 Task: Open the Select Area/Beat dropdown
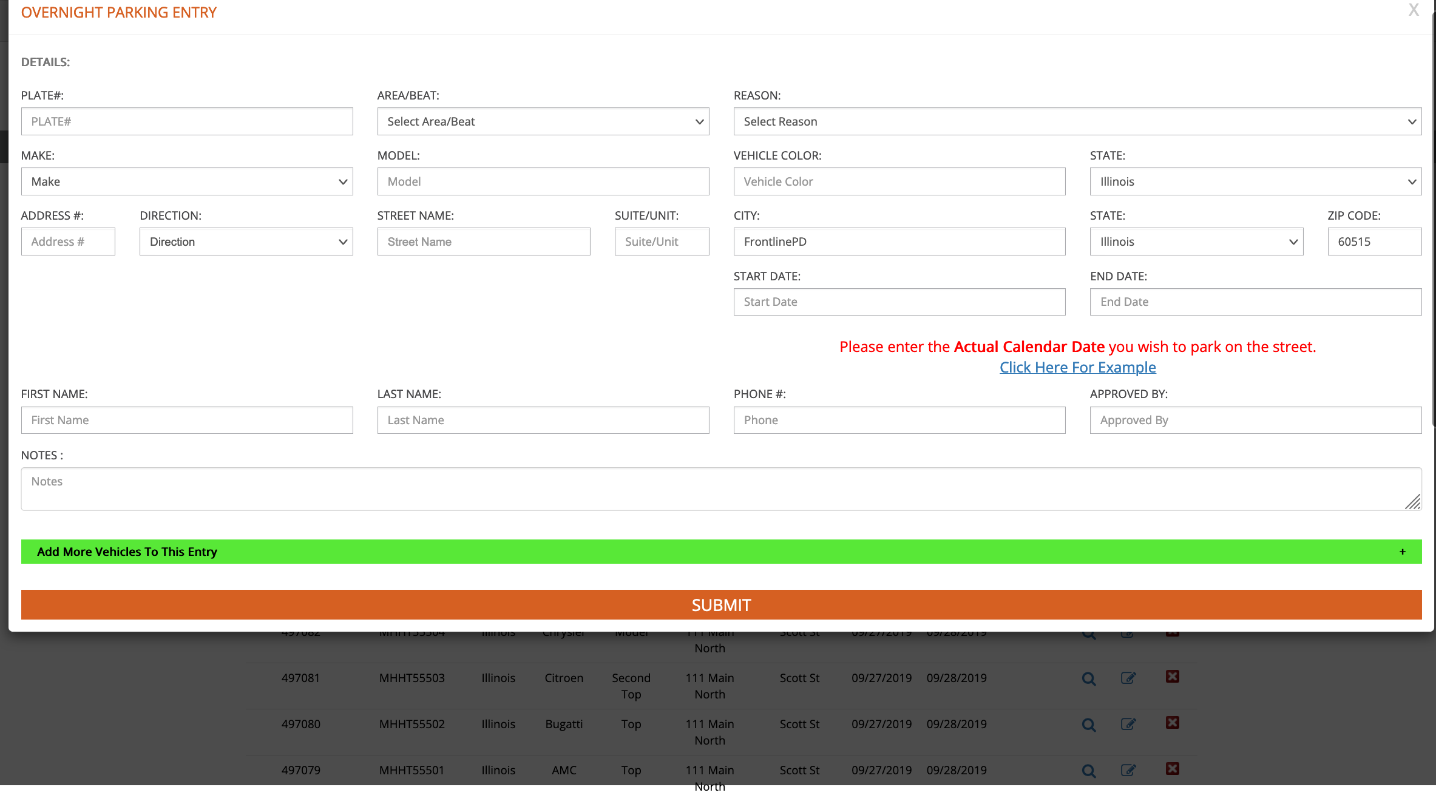point(543,121)
